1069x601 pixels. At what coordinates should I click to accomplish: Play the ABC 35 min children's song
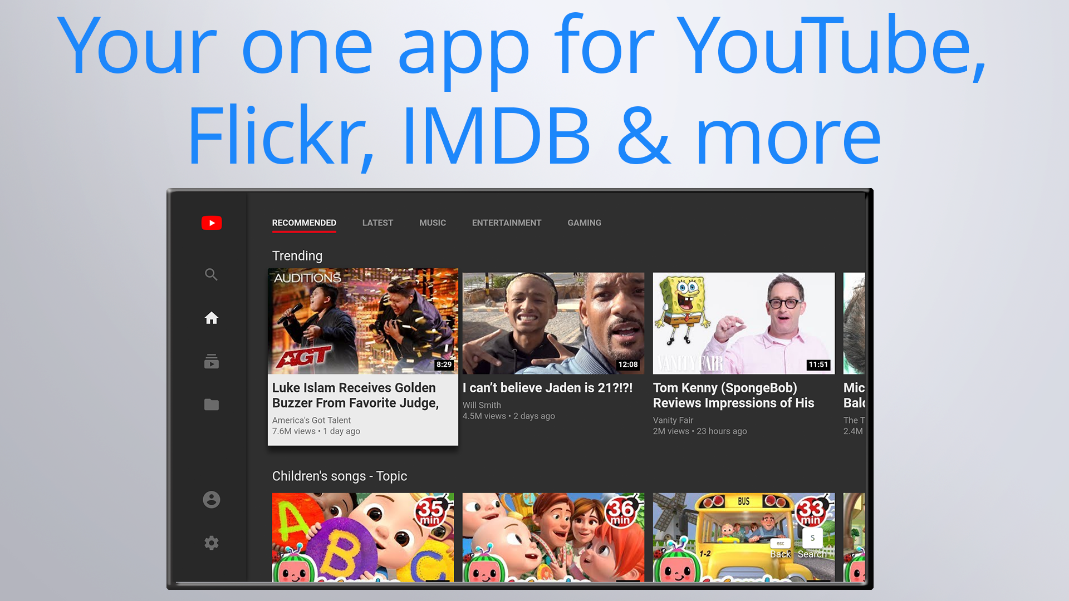(x=362, y=537)
